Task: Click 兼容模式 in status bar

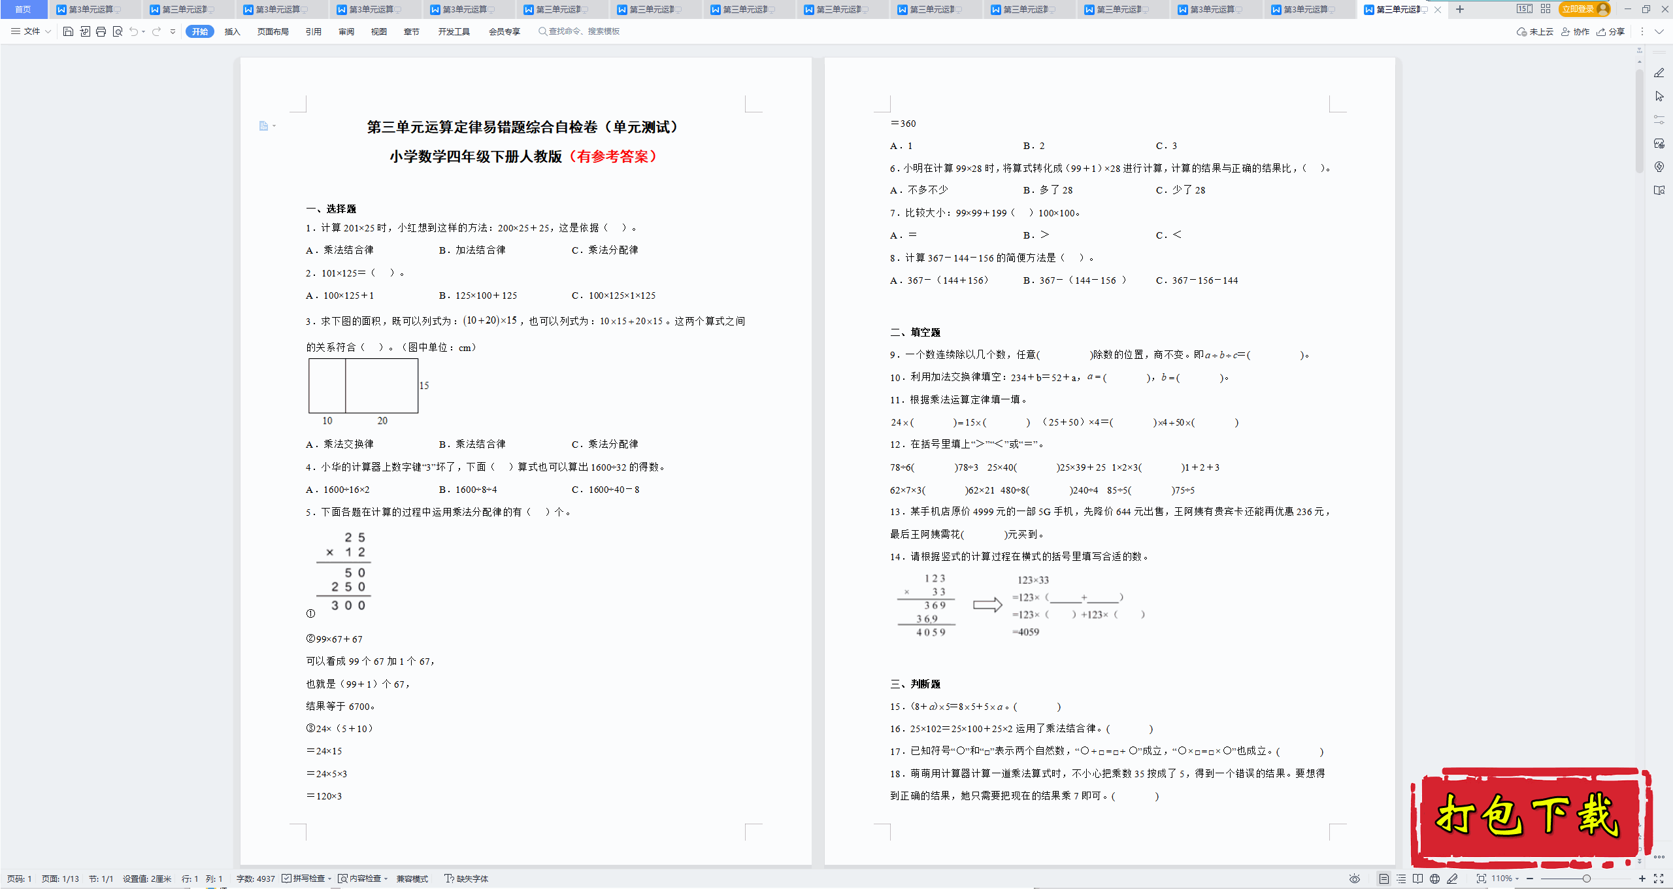Action: (x=412, y=879)
